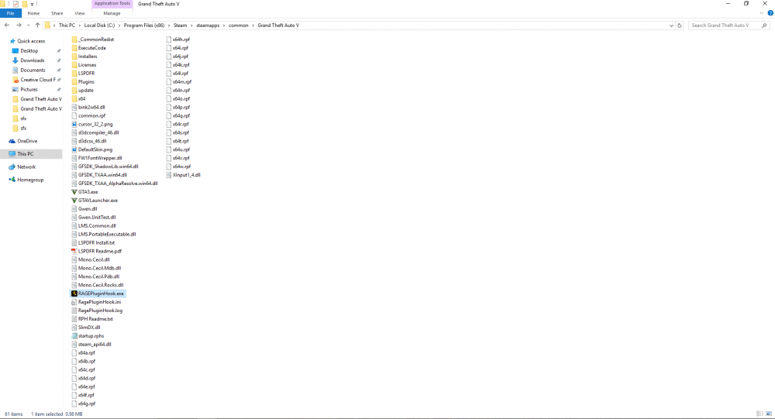The image size is (775, 419).
Task: Select 'steam_api64.dll' file name
Action: point(95,345)
